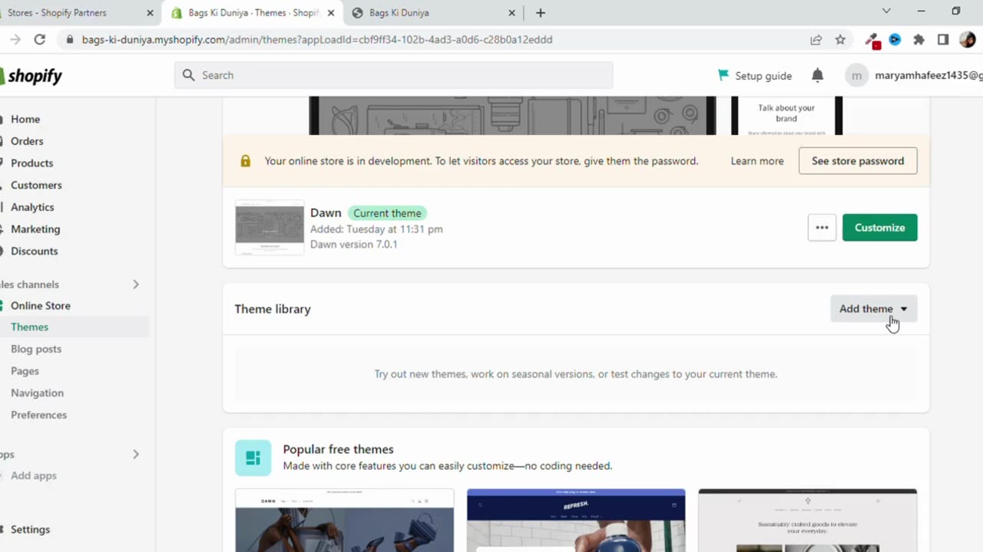The height and width of the screenshot is (552, 983).
Task: Click the red recorder extension icon
Action: [x=872, y=41]
